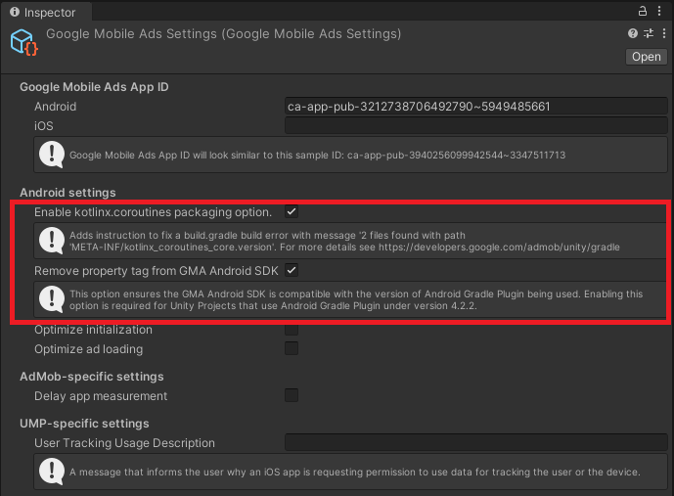The image size is (674, 496).
Task: Click the AdMob-specific settings heading
Action: pyautogui.click(x=92, y=377)
